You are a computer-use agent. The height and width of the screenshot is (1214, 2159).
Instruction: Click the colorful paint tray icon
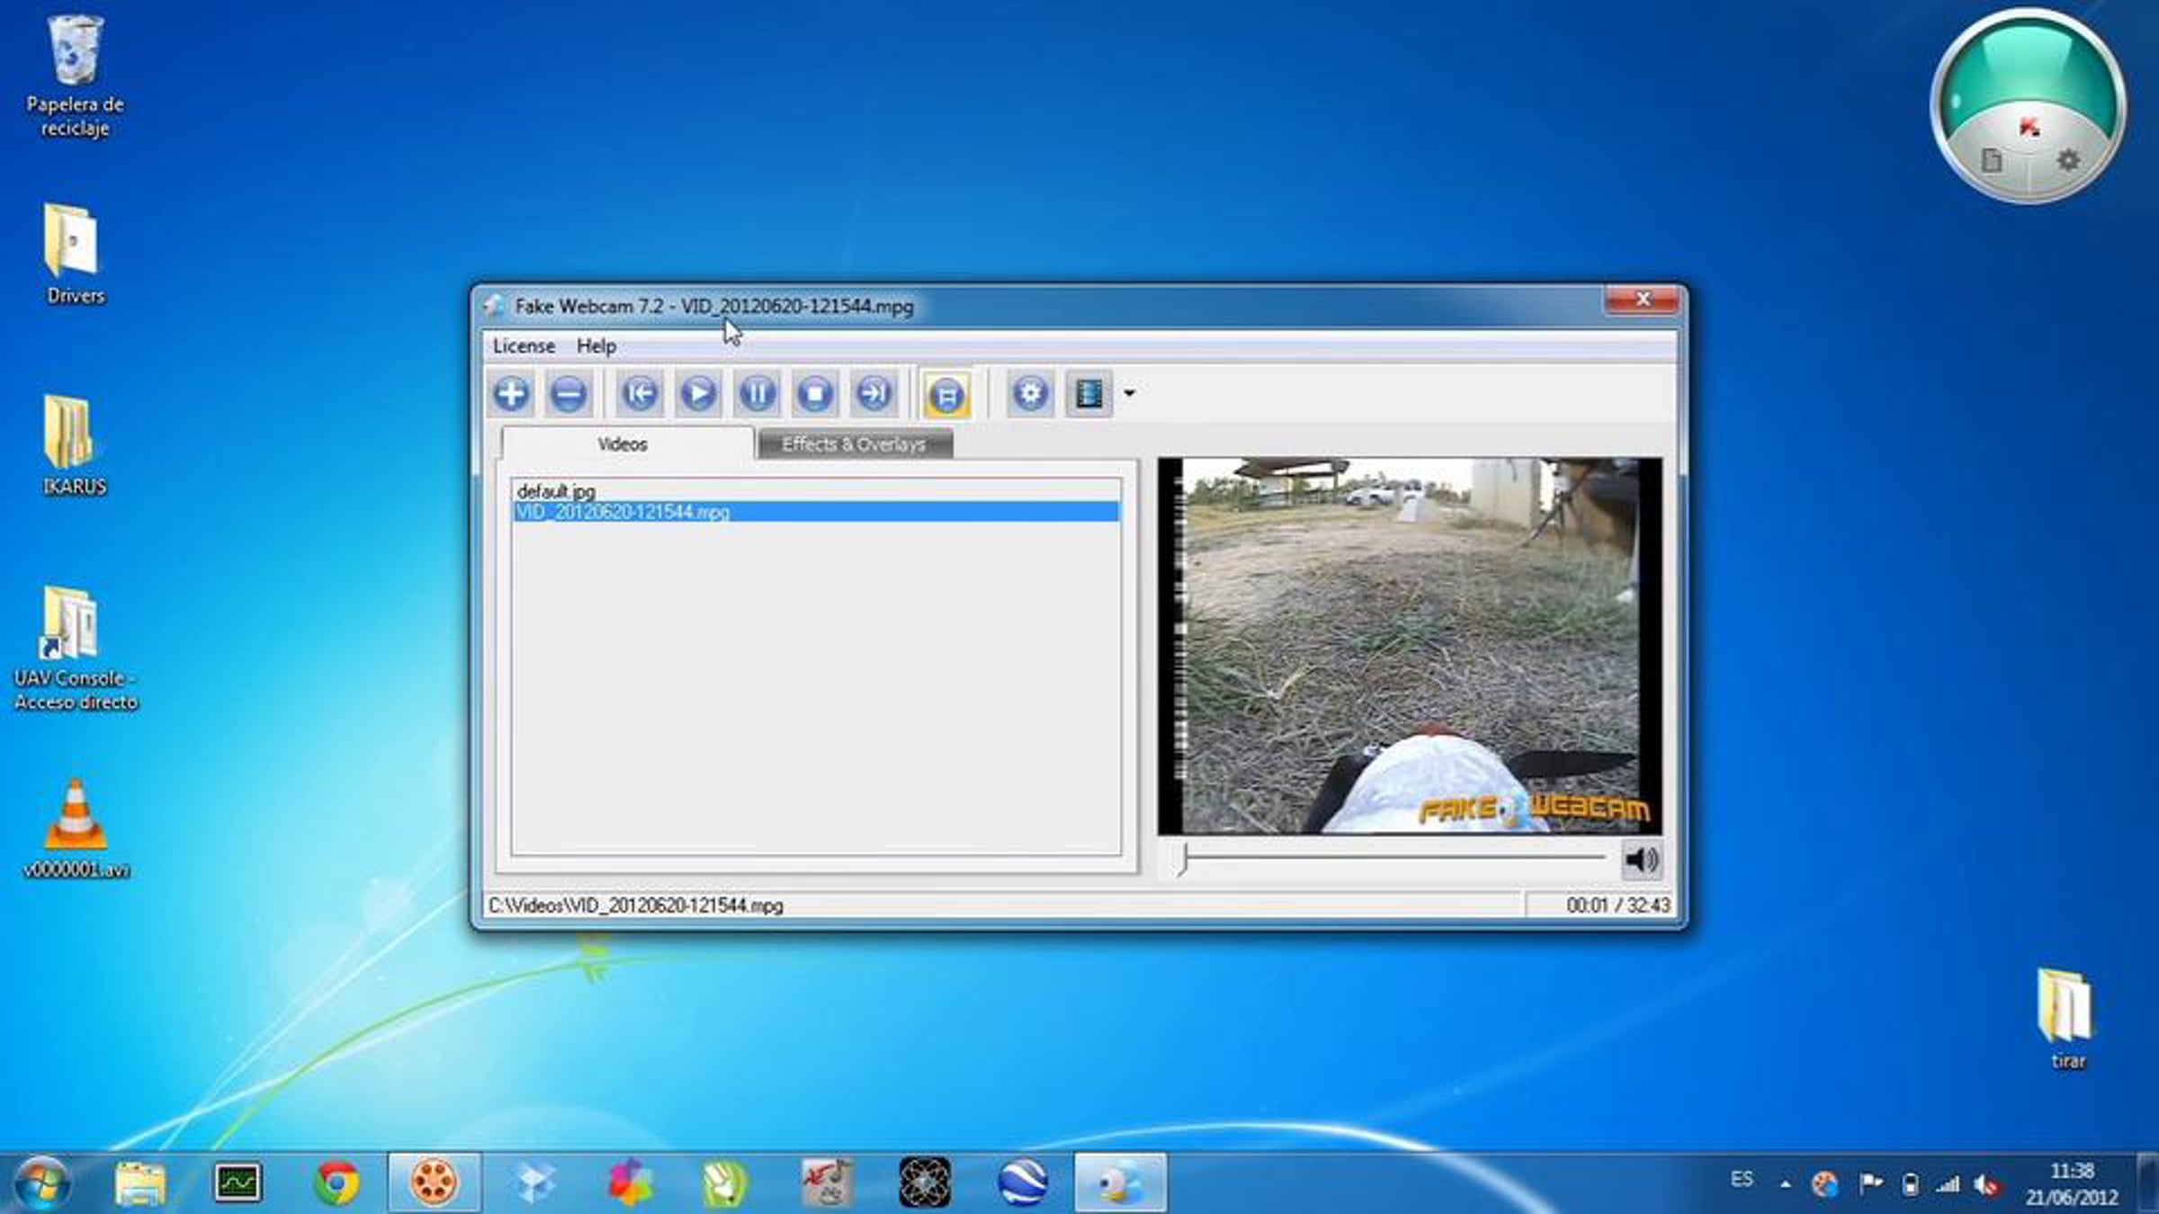(x=1824, y=1184)
